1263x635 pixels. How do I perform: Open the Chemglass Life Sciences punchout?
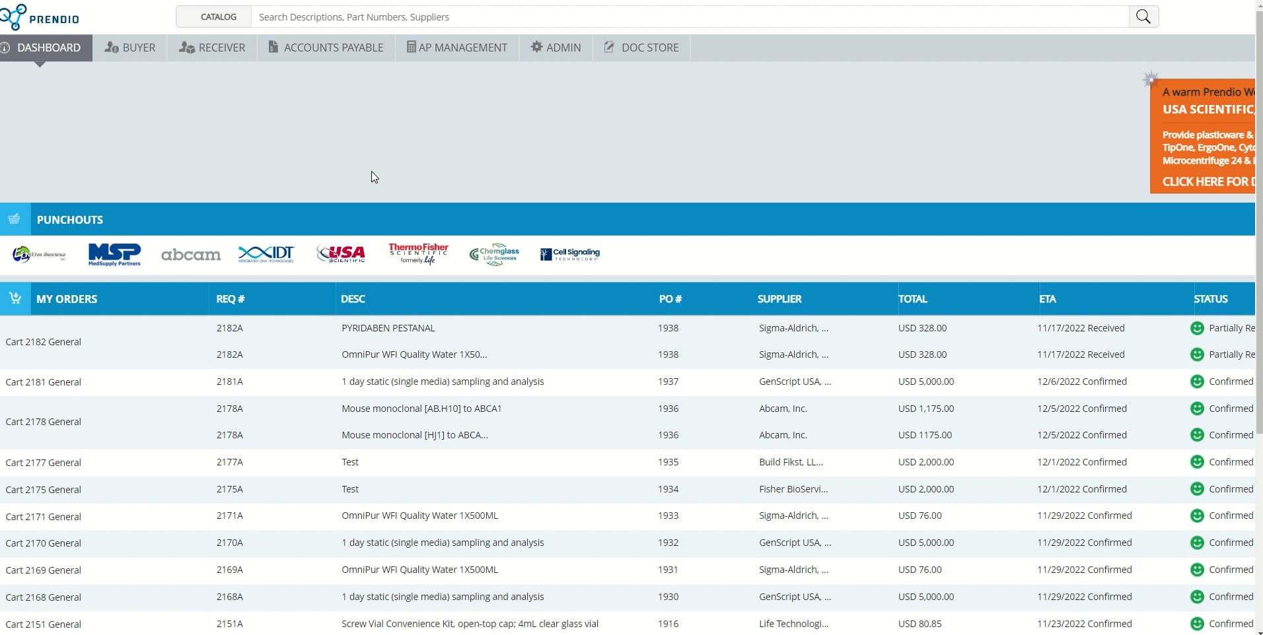point(493,253)
